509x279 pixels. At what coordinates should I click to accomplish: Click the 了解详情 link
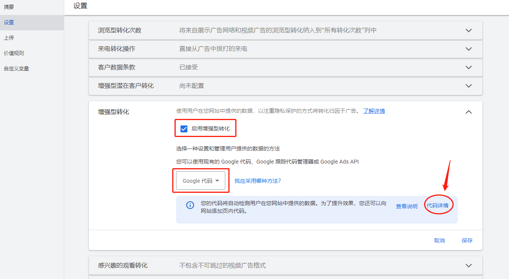tap(374, 111)
